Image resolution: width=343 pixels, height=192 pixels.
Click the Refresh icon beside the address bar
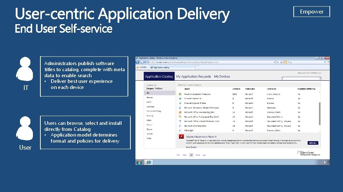point(278,62)
